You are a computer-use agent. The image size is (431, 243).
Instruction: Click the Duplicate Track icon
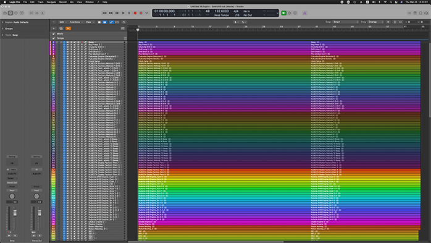pos(61,28)
